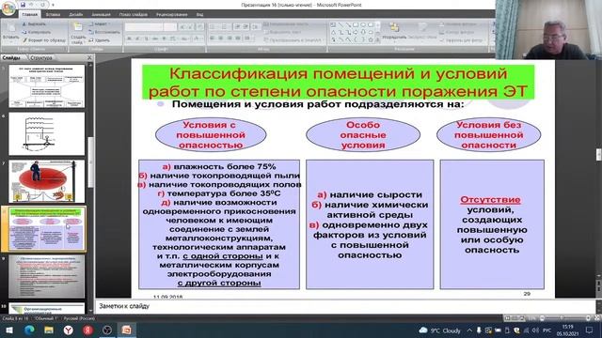This screenshot has height=338, width=602.
Task: Open the weather widget showing Cloudy
Action: (x=440, y=330)
